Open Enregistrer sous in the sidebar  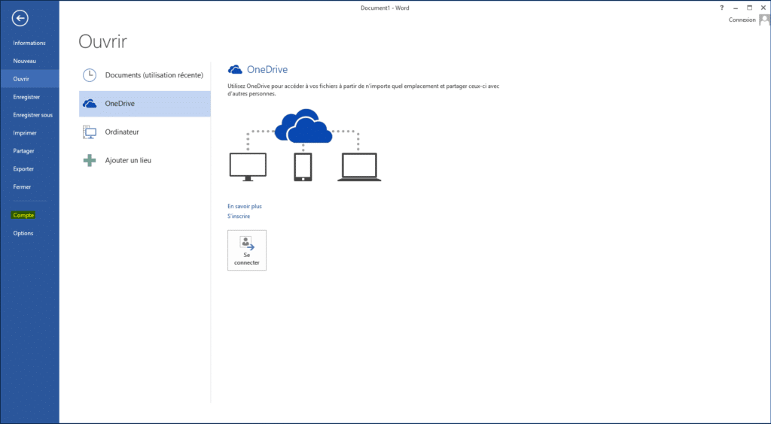[x=32, y=115]
